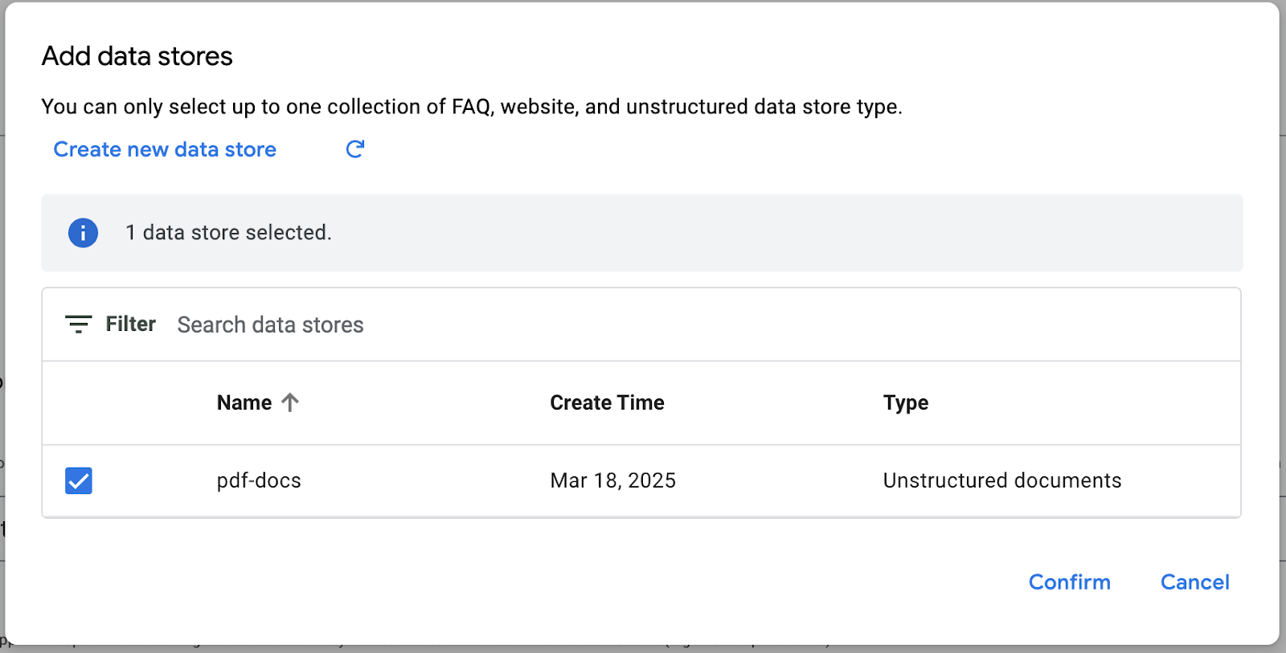
Task: Click the blue info icon
Action: coord(83,233)
